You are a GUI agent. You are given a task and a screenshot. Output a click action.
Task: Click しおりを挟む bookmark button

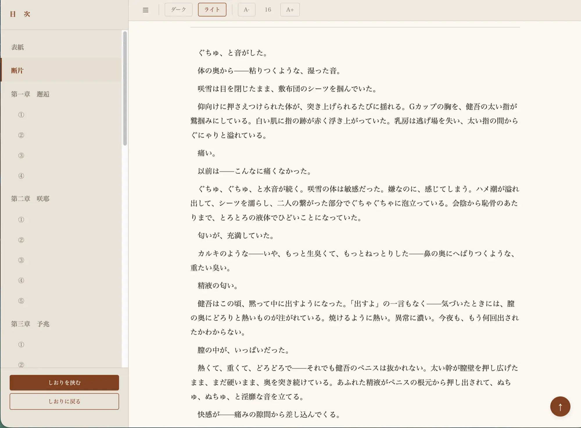tap(64, 382)
